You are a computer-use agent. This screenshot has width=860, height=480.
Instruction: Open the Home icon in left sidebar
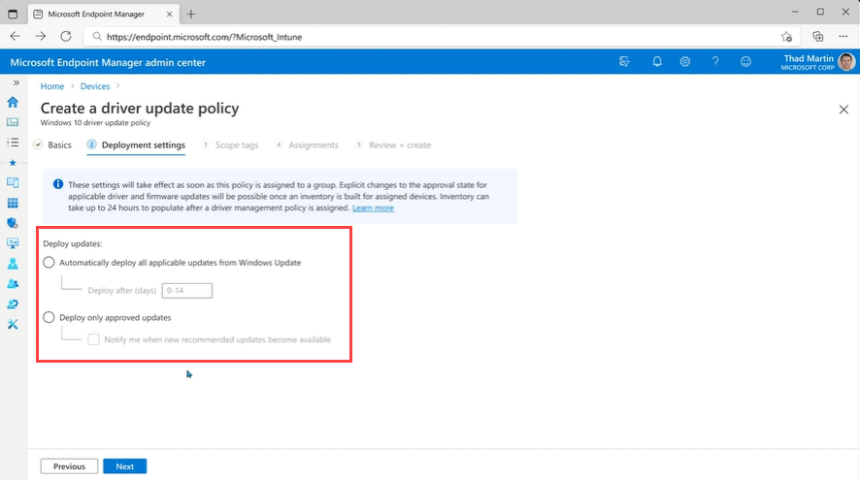point(13,102)
